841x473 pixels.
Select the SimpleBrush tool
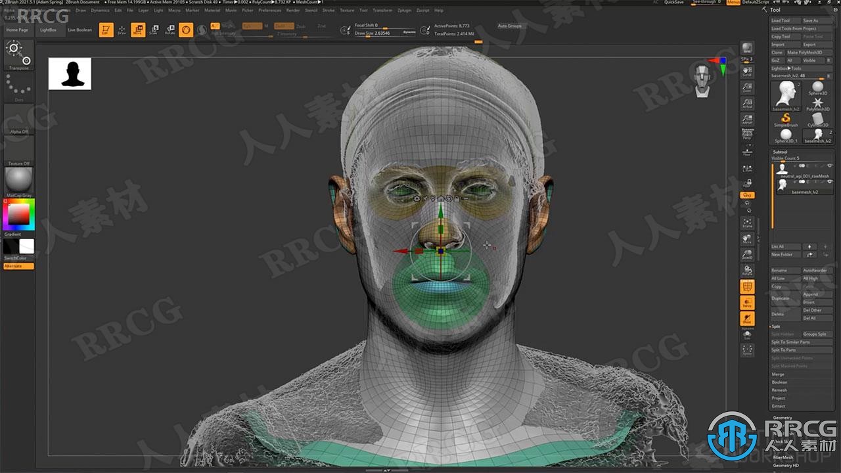(x=786, y=120)
